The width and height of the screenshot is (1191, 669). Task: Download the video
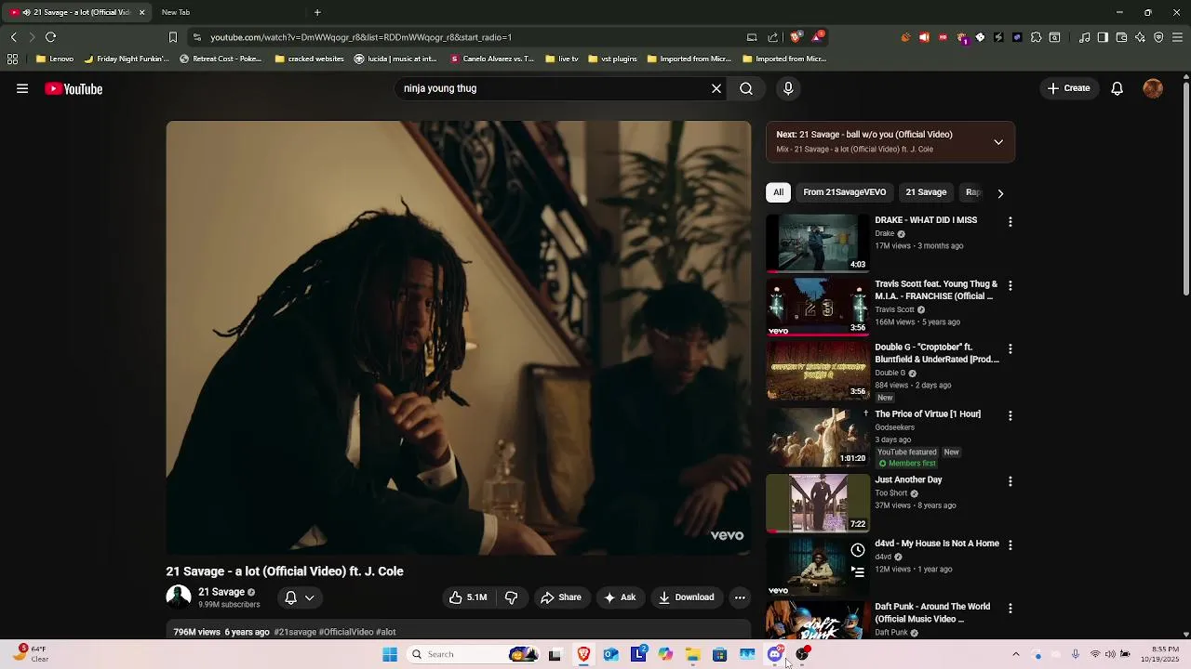(x=687, y=597)
